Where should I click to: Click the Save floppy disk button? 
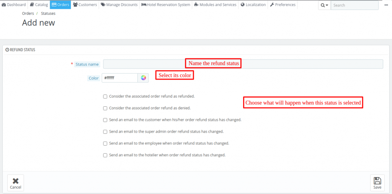(x=377, y=183)
